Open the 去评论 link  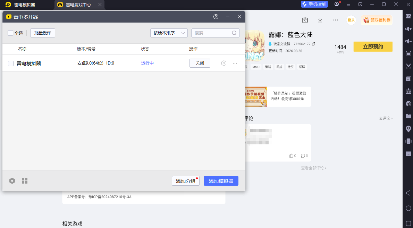pos(386,118)
